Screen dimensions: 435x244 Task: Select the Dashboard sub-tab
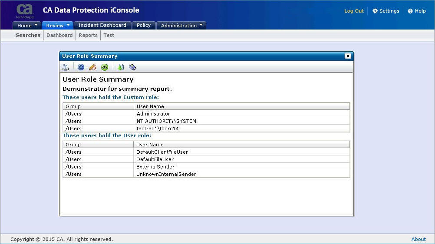(x=59, y=35)
